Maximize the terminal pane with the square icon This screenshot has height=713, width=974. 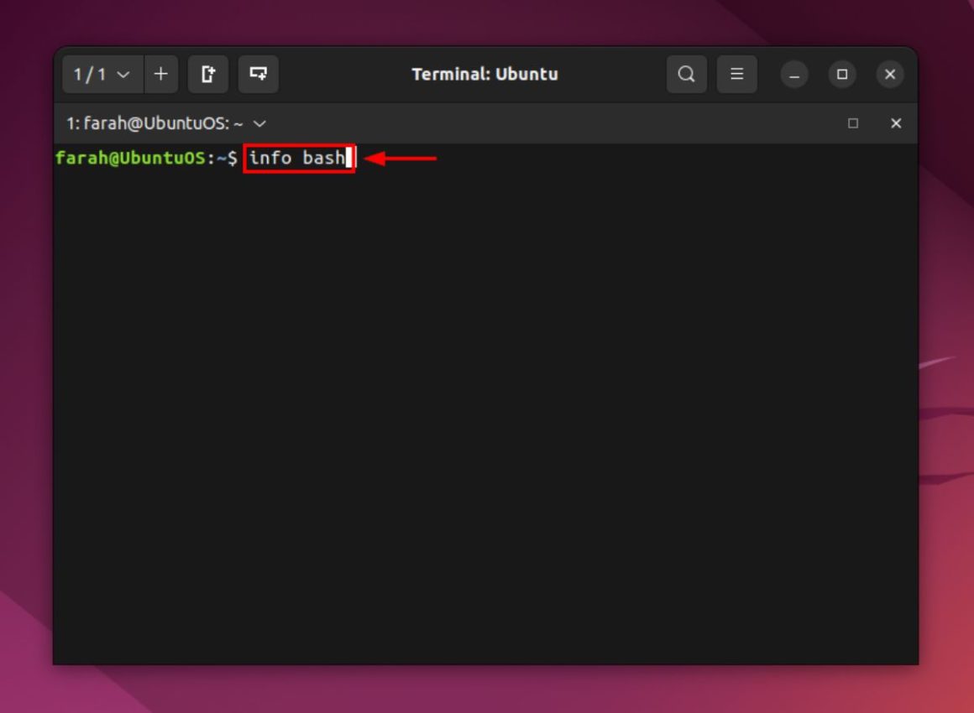pyautogui.click(x=852, y=123)
